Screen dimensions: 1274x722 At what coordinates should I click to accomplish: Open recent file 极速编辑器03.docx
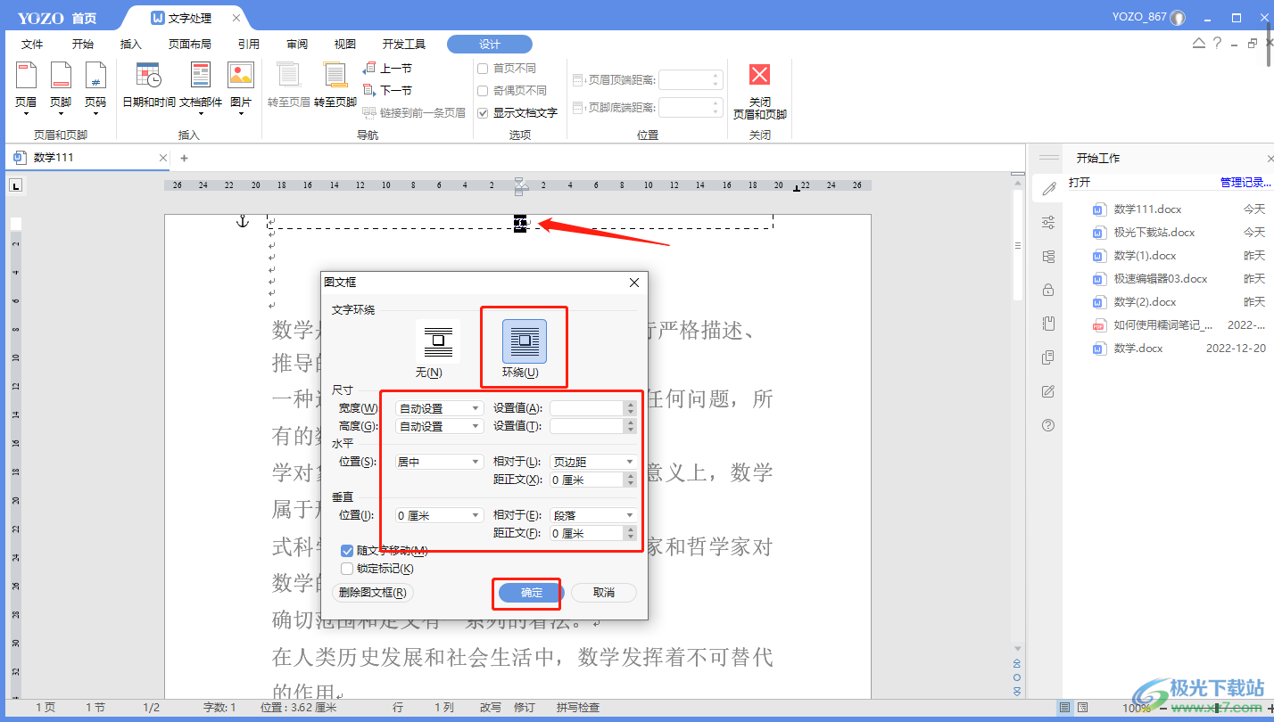1161,279
